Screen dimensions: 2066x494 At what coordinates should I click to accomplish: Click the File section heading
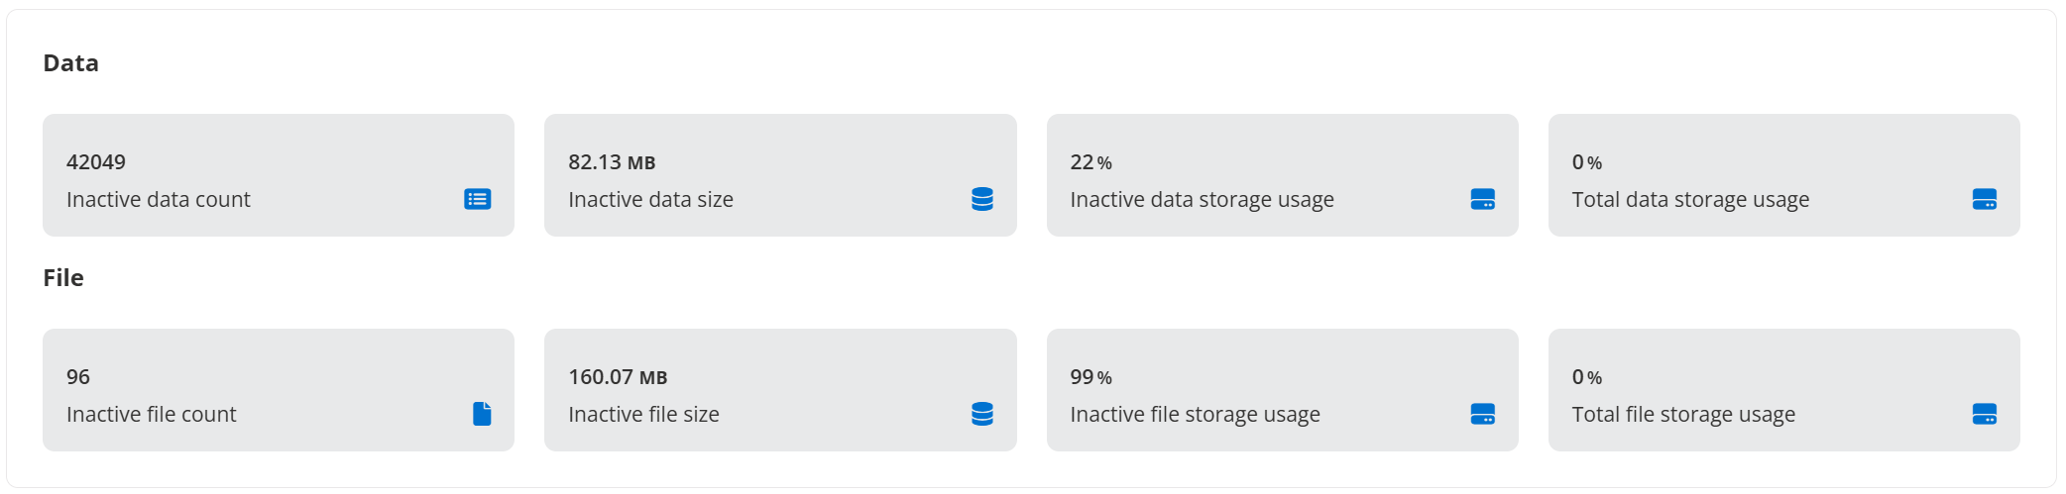[63, 278]
